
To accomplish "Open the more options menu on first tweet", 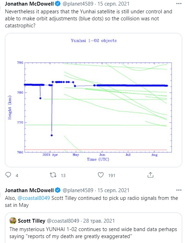I will [x=179, y=4].
